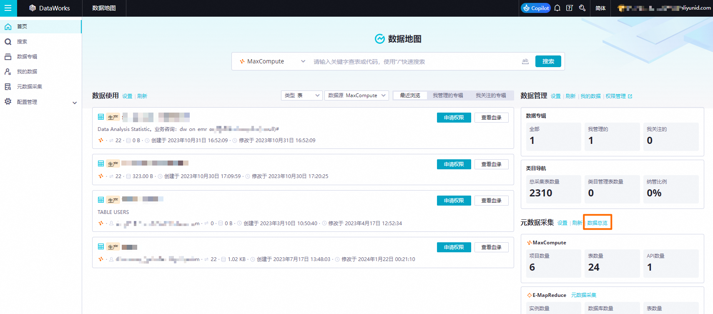This screenshot has width=713, height=314.
Task: Open the hamburger menu in top-left
Action: tap(8, 8)
